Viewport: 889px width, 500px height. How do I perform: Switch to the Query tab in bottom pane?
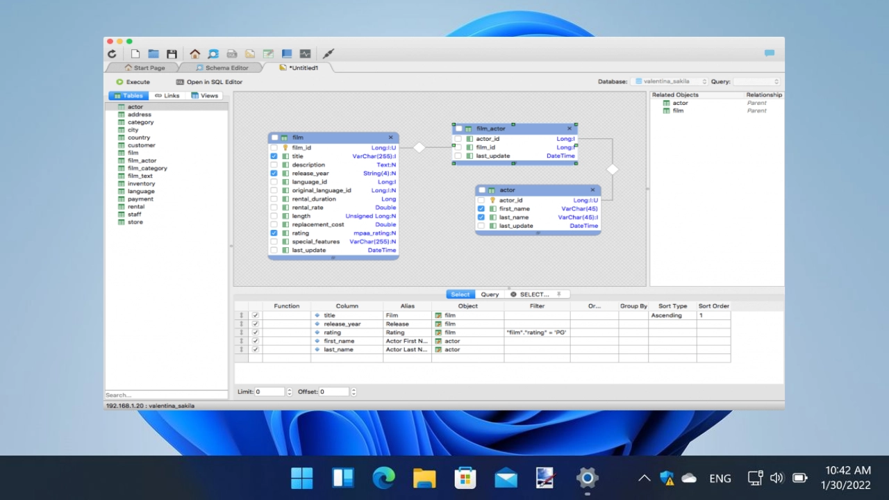click(x=490, y=294)
